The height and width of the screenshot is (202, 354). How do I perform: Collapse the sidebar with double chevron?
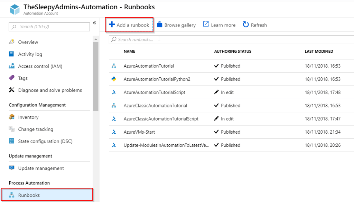point(95,23)
